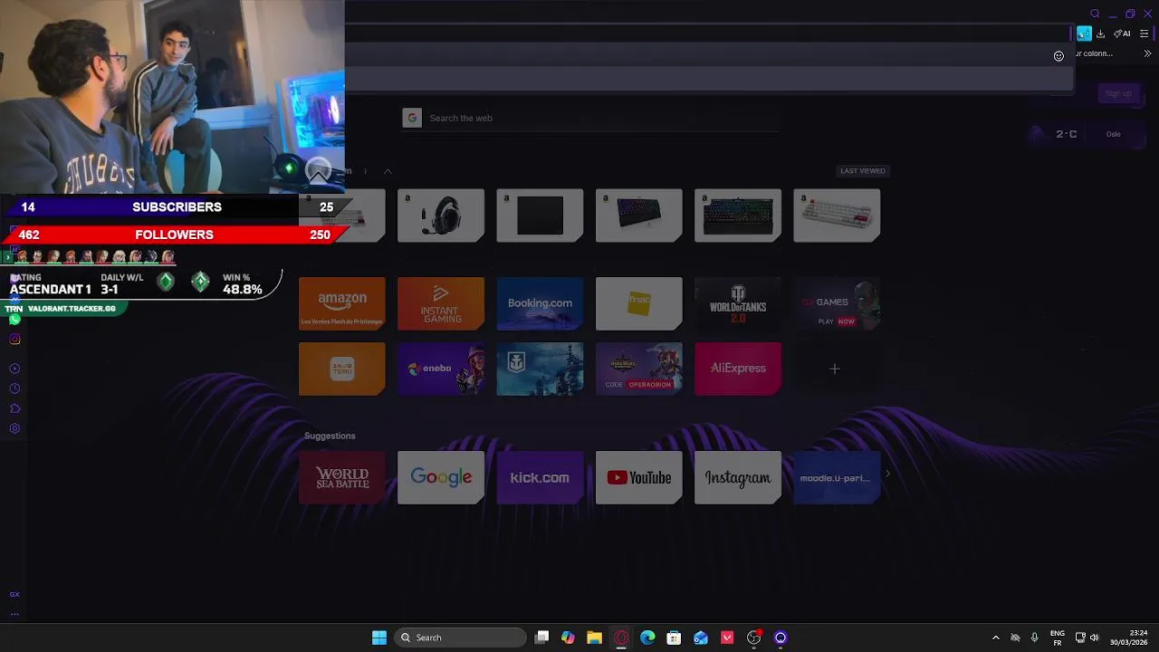Open ENG FR language switcher
The height and width of the screenshot is (652, 1159).
(1058, 638)
